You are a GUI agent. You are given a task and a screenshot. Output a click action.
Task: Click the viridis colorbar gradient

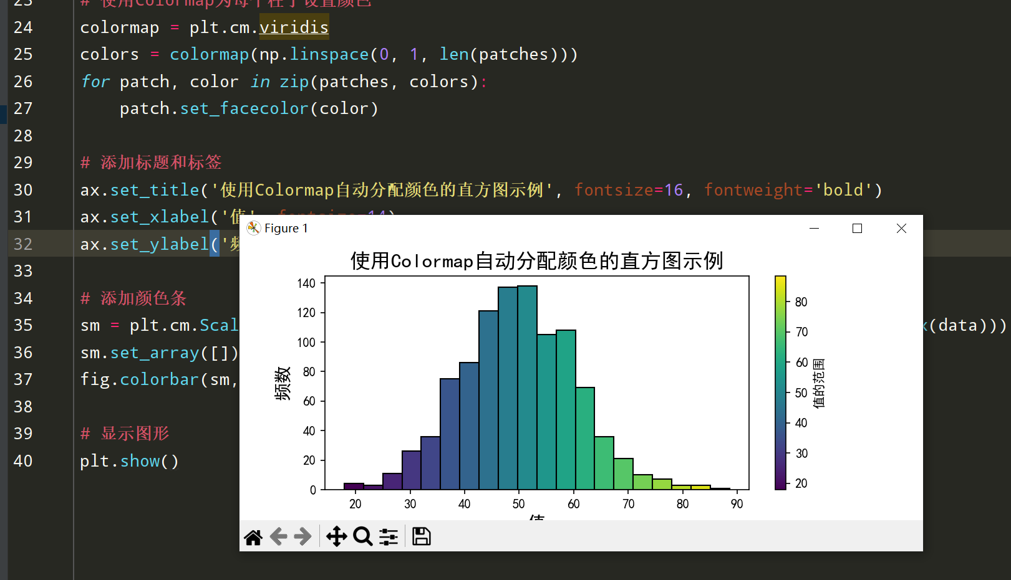click(x=780, y=383)
